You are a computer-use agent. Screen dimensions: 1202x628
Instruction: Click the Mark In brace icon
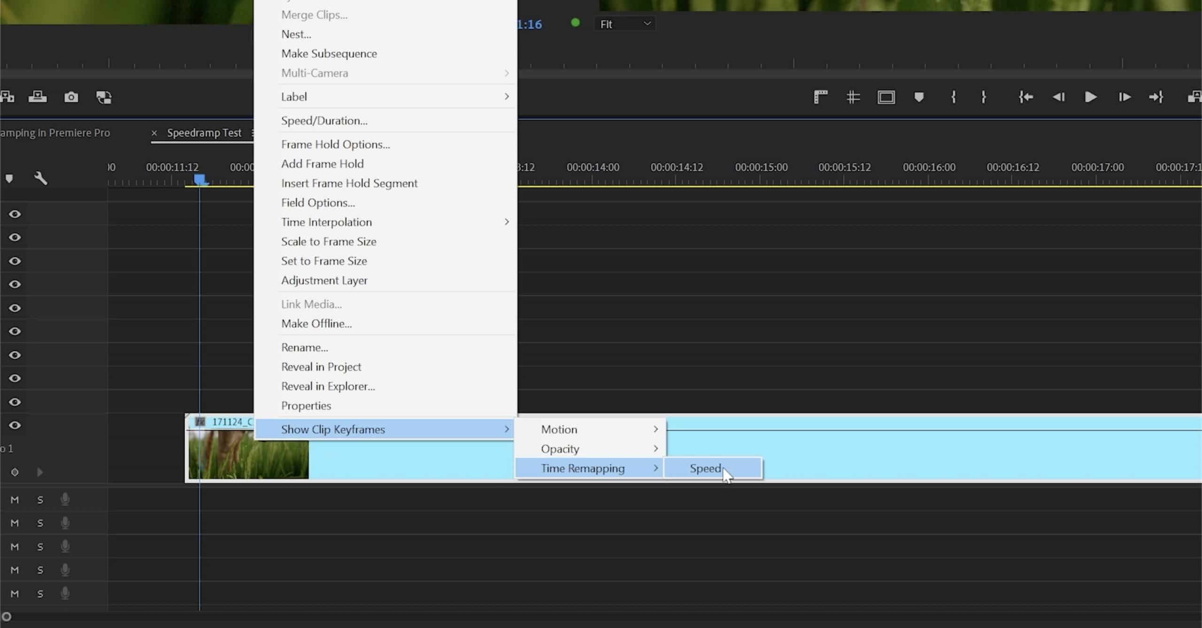[953, 97]
